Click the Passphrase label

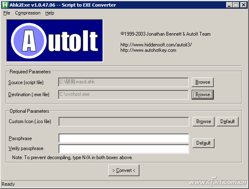[20, 138]
